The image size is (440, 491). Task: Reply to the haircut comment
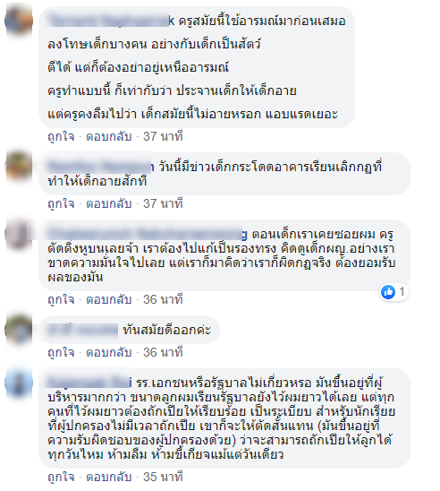click(x=109, y=299)
